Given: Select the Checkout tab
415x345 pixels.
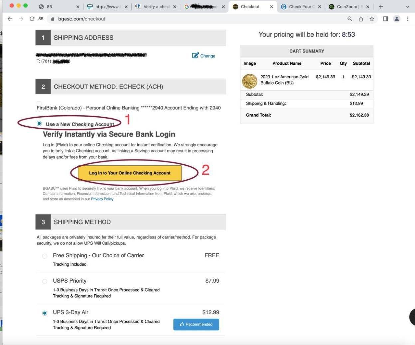Looking at the screenshot, I should pos(252,7).
